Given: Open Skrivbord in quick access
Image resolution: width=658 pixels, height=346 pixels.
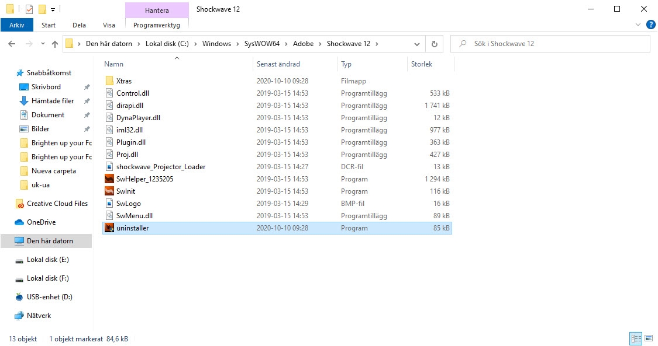Looking at the screenshot, I should 41,87.
